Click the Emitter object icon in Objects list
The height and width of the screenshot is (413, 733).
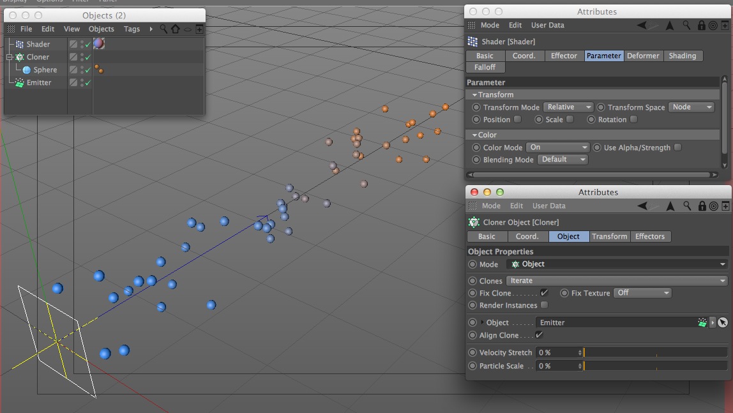click(x=20, y=83)
